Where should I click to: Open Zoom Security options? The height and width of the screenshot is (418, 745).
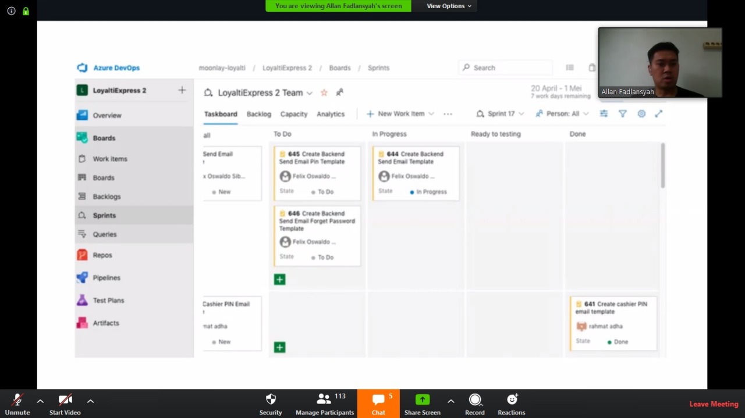coord(271,403)
